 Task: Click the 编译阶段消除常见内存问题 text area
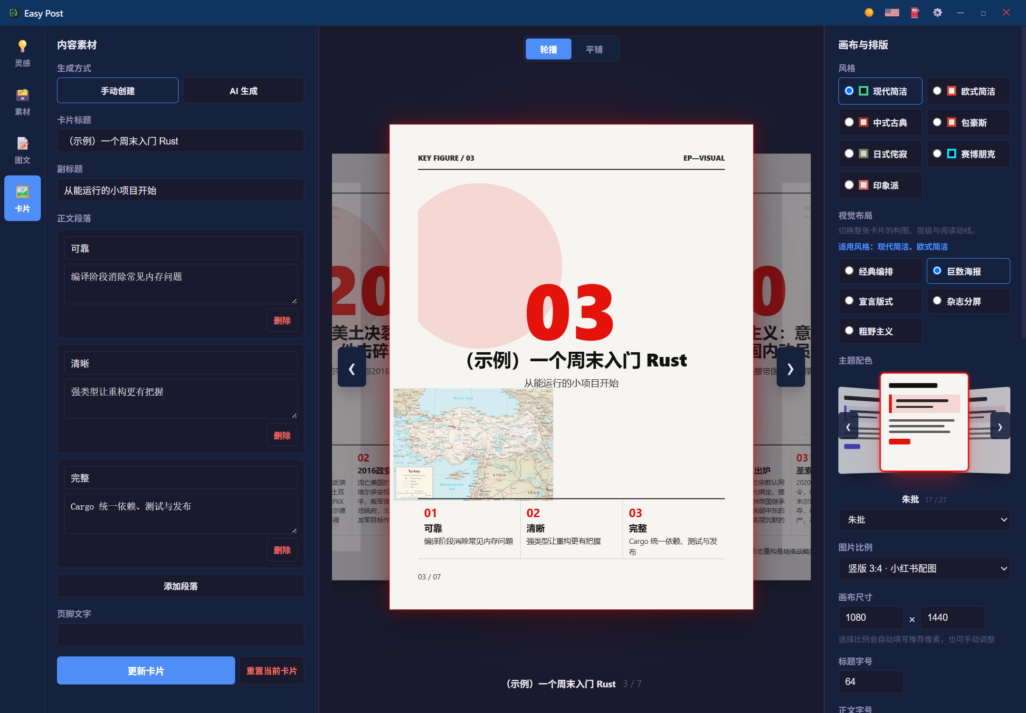pos(180,284)
